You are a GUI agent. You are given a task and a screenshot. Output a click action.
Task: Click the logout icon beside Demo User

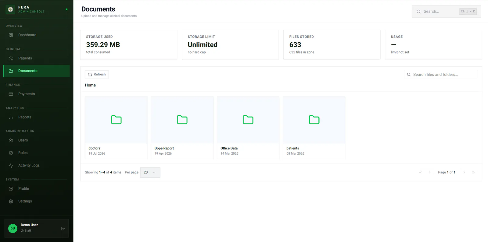[63, 229]
